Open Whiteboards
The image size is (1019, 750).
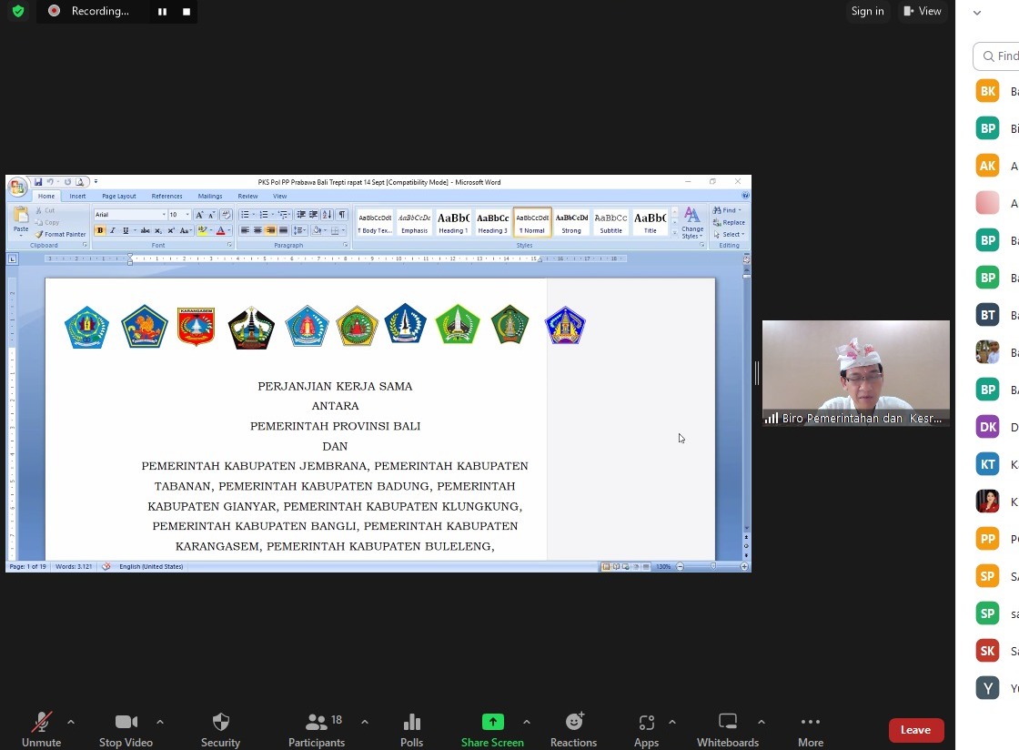727,729
